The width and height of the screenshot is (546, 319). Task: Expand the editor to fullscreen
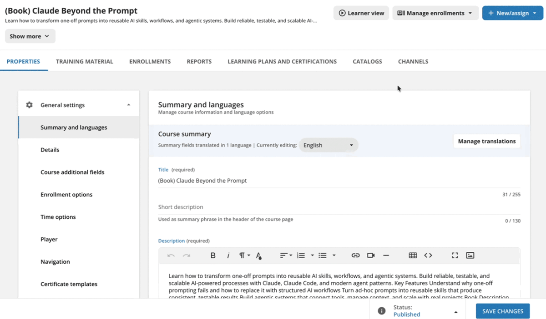tap(455, 255)
